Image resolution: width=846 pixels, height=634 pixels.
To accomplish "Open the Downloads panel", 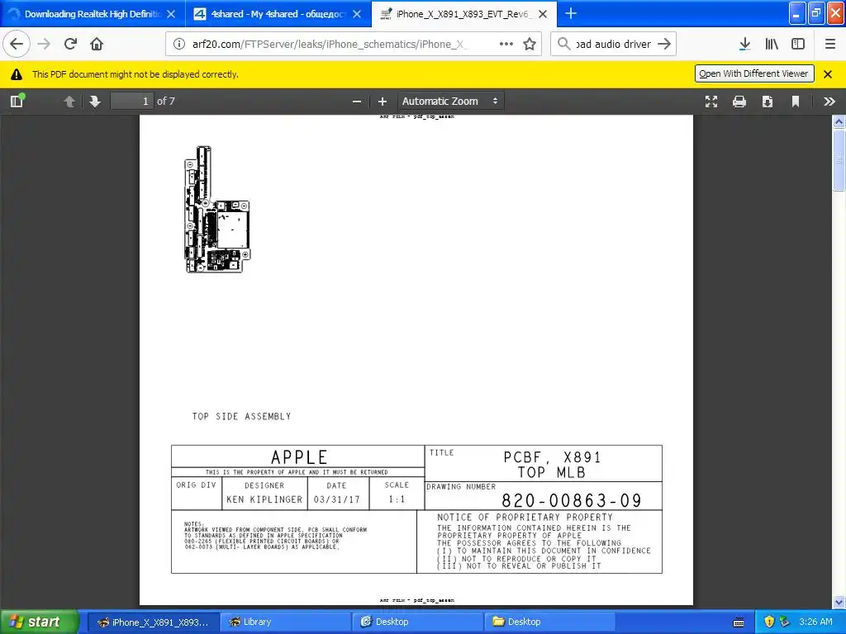I will tap(744, 44).
